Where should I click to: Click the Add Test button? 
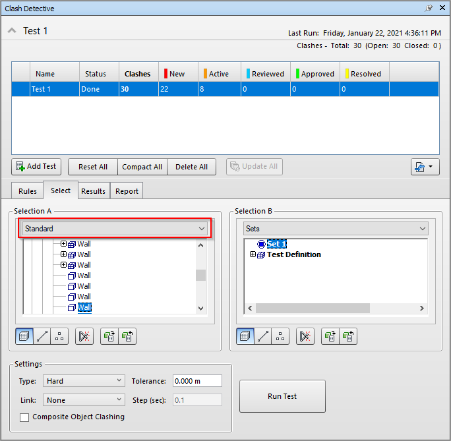click(36, 167)
